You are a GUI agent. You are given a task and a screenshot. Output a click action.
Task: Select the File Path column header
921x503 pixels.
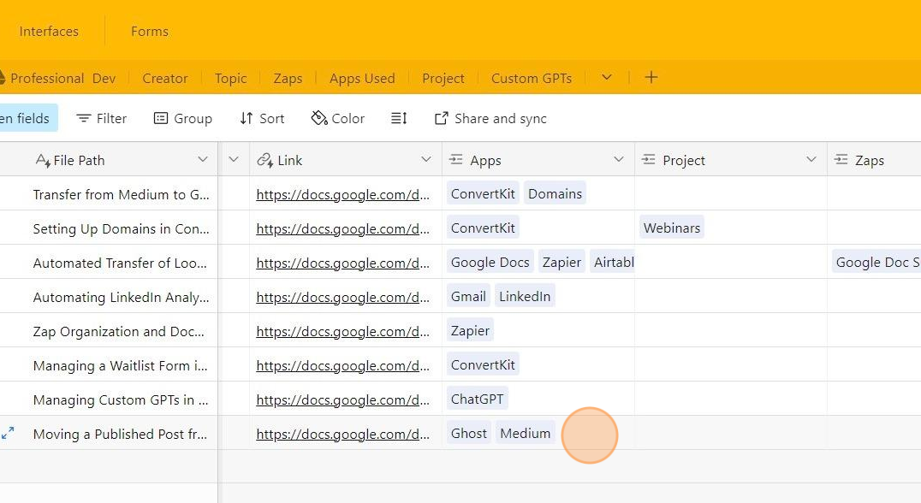109,160
